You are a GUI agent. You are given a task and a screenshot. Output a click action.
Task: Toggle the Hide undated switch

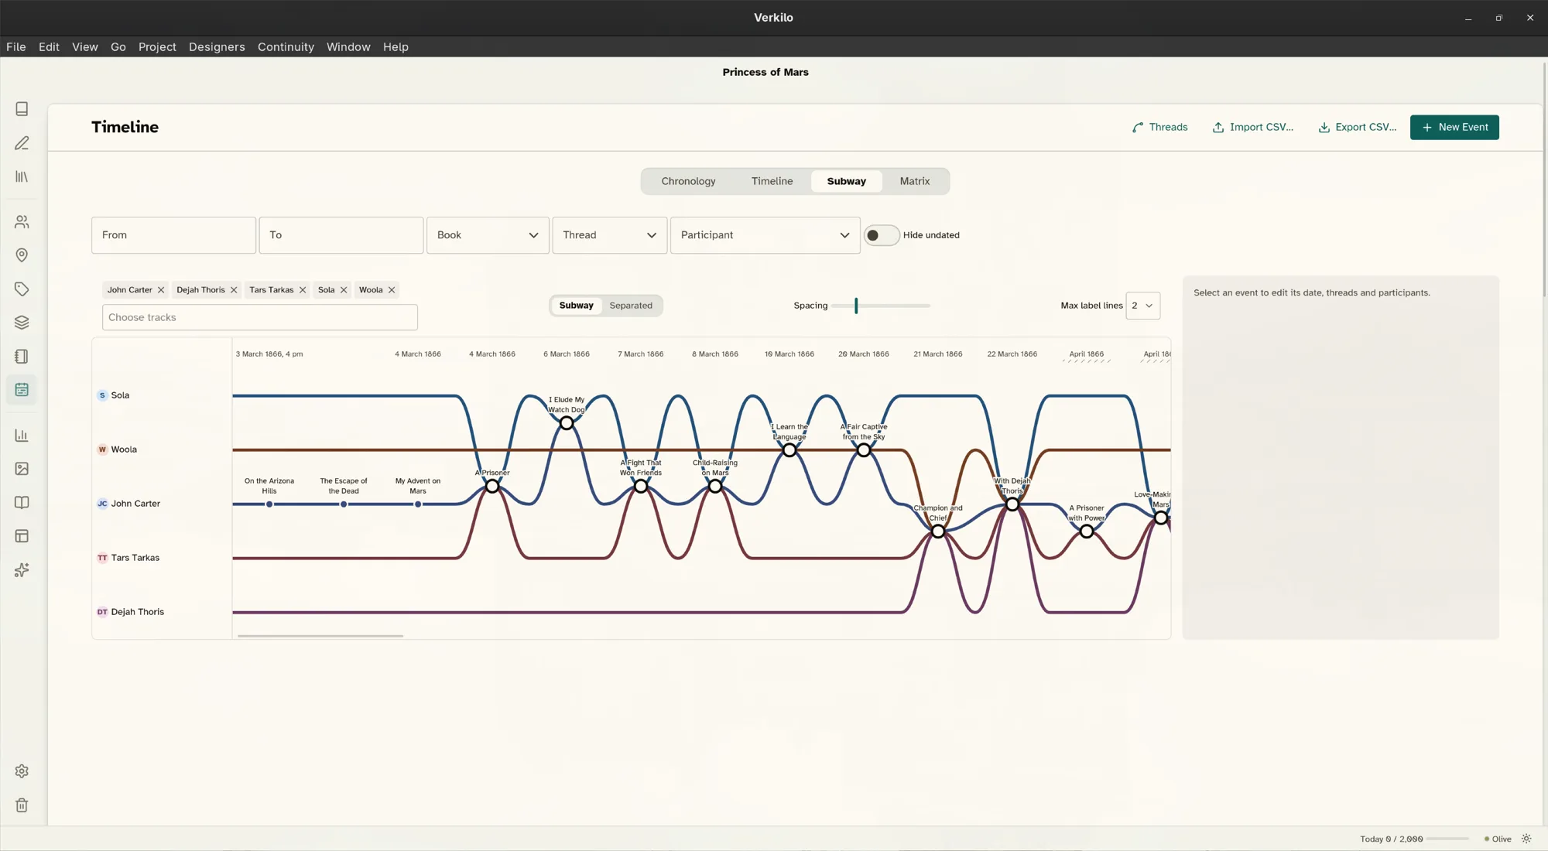pos(881,235)
